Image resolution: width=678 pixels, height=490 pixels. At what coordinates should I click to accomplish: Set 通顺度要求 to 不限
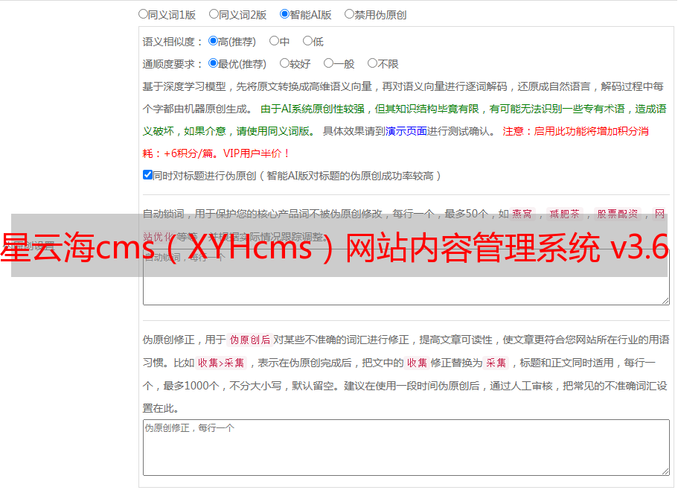(x=372, y=63)
